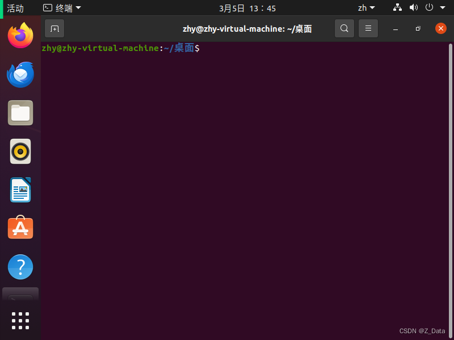Click the volume icon in the top bar

click(413, 8)
